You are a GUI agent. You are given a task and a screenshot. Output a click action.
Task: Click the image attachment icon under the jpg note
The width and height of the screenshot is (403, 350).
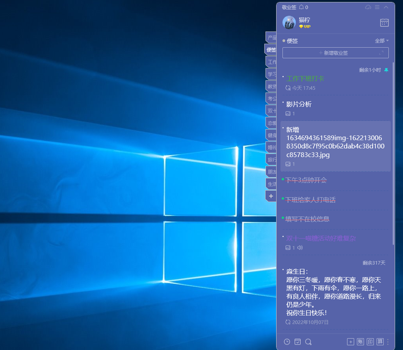[x=288, y=164]
